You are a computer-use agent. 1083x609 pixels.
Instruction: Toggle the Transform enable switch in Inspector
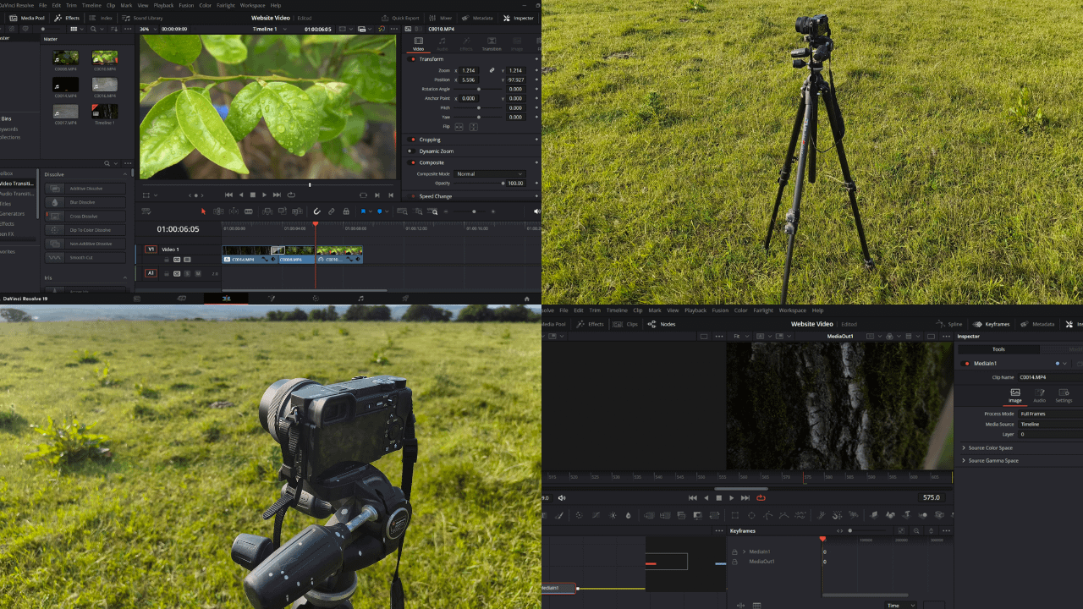click(413, 59)
